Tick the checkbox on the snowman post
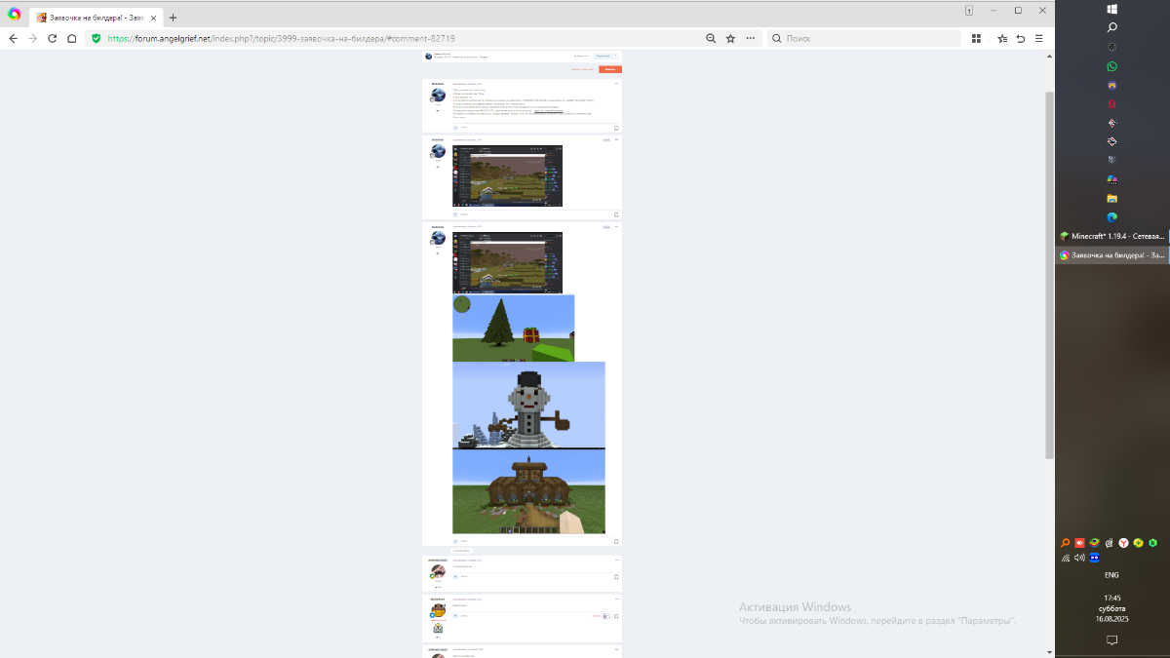The width and height of the screenshot is (1170, 658). click(616, 541)
